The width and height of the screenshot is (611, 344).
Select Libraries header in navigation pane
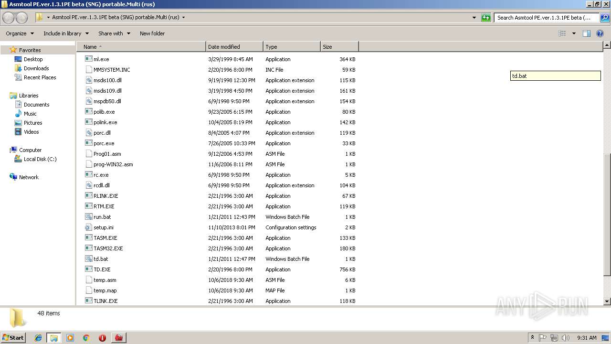[29, 96]
